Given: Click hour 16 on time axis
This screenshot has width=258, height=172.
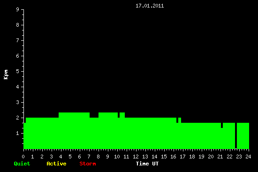Looking at the screenshot, I should 173,157.
